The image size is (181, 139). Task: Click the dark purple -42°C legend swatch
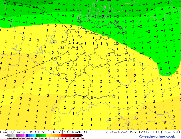17,135
